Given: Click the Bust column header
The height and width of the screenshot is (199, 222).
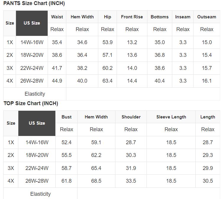Looking at the screenshot, I should click(67, 117).
